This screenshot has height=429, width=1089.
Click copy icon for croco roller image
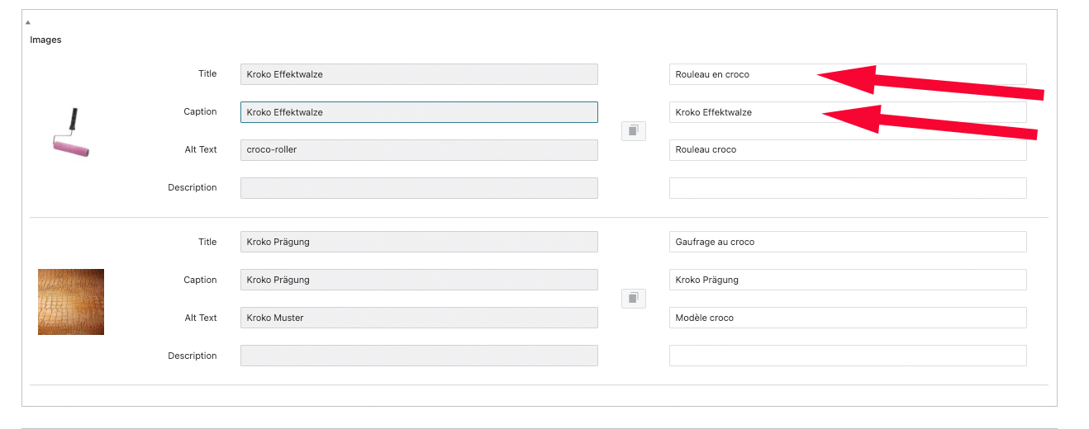[634, 130]
